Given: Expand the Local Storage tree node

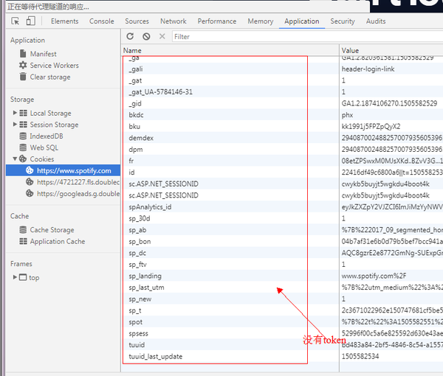Looking at the screenshot, I should pyautogui.click(x=15, y=113).
